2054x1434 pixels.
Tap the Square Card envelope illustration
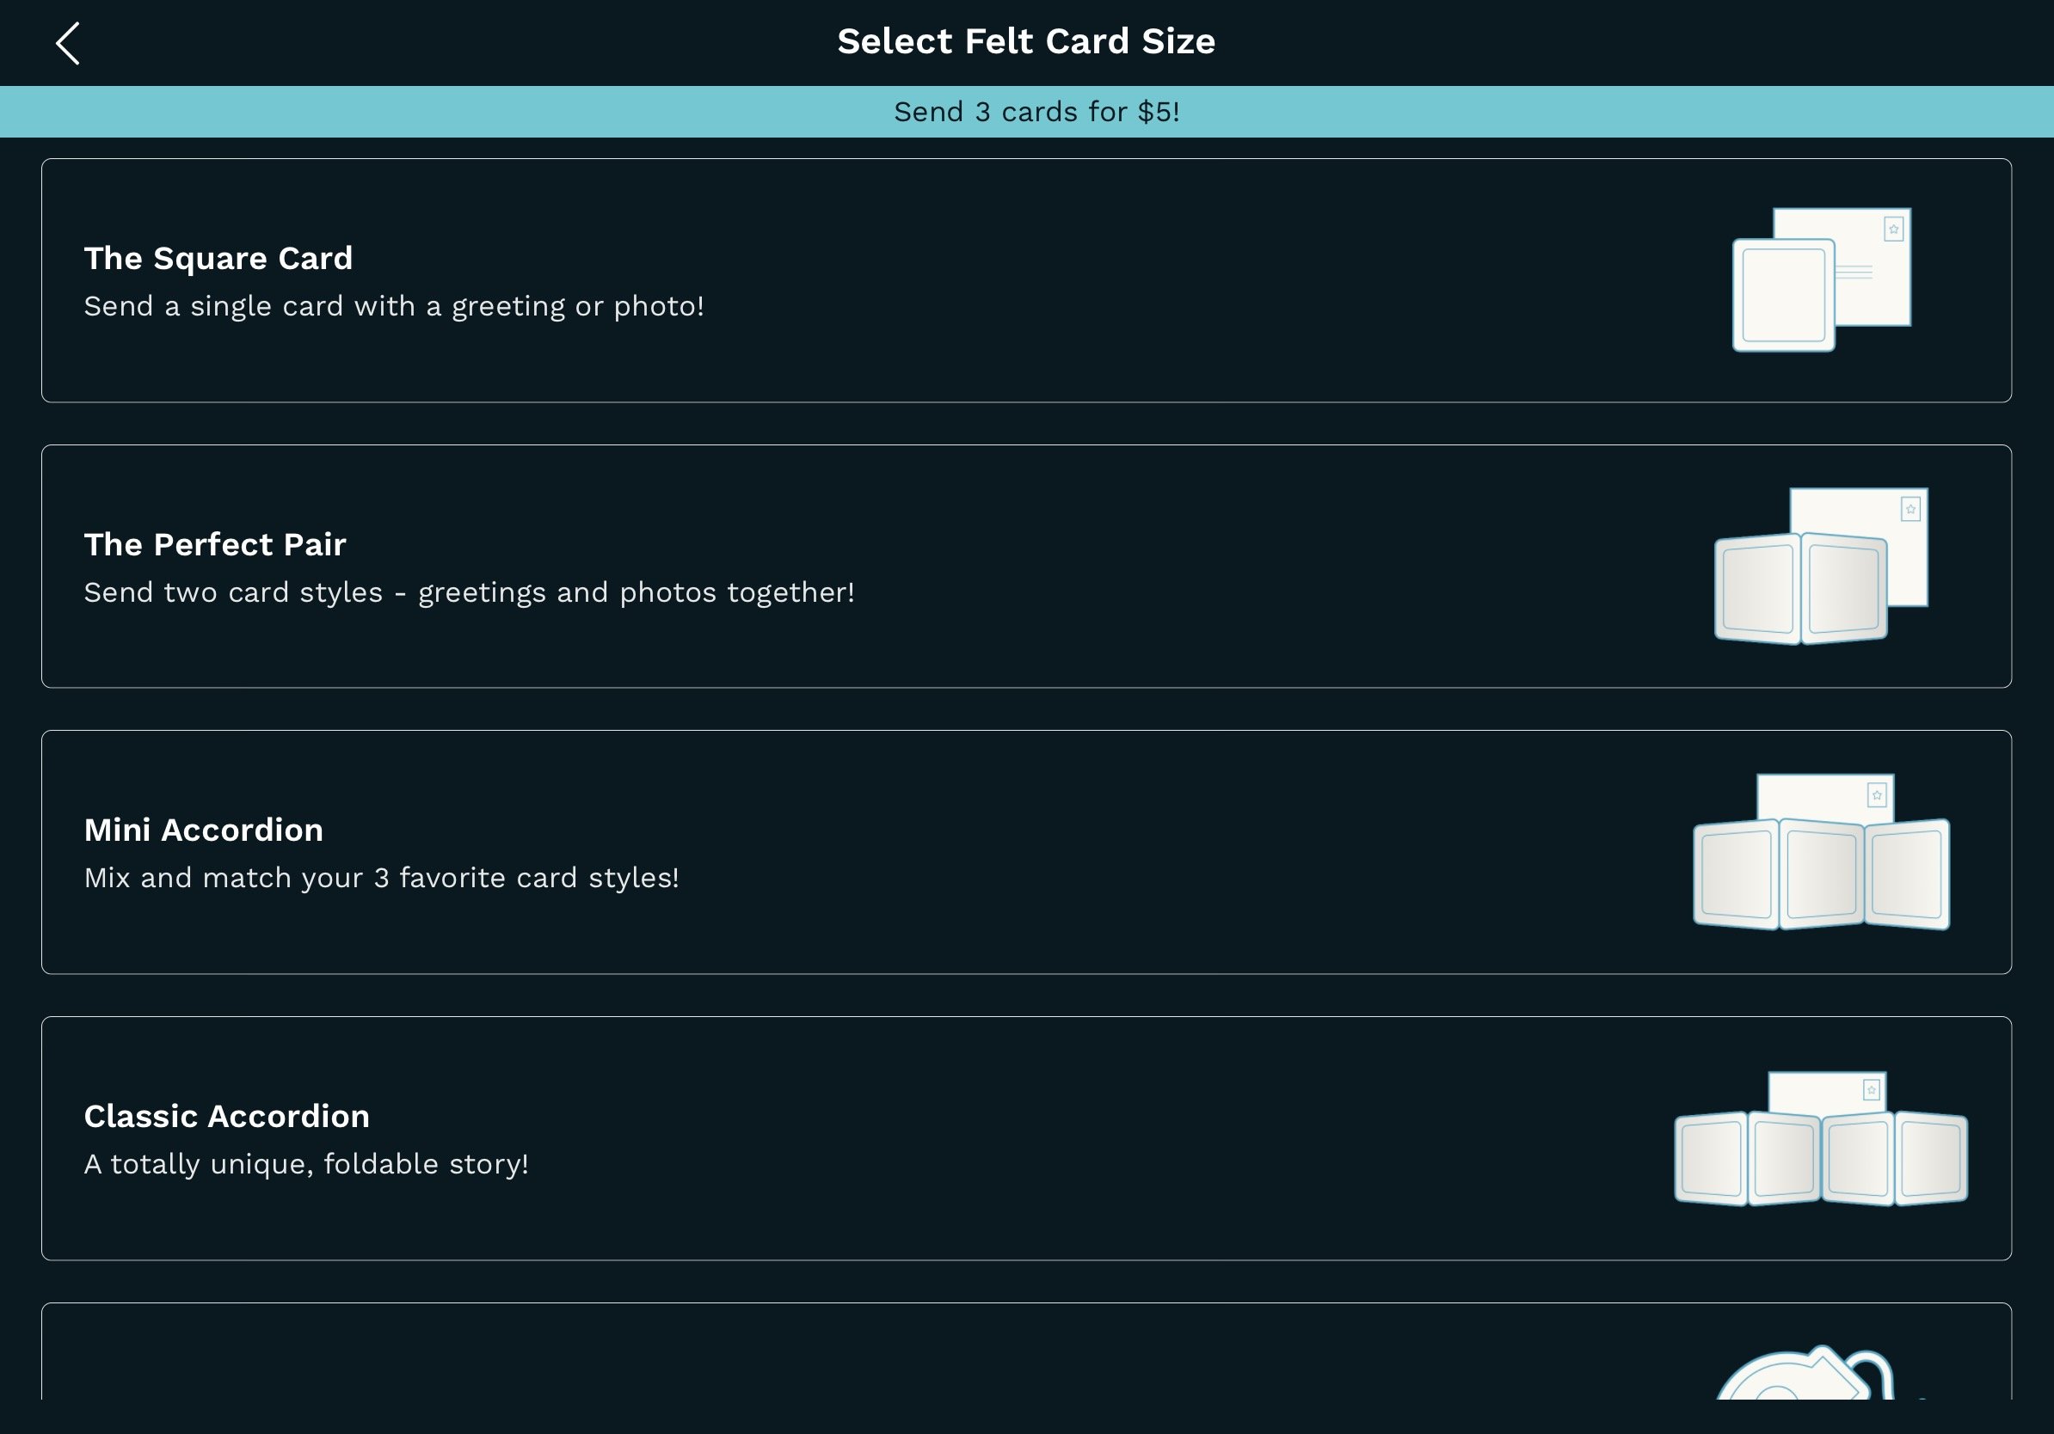pos(1822,279)
